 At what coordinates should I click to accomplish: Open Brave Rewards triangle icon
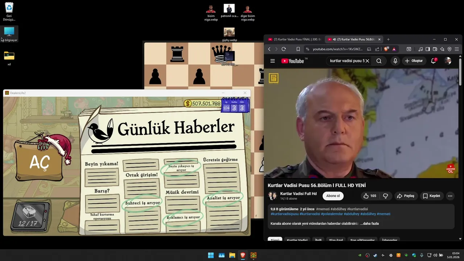click(x=394, y=49)
